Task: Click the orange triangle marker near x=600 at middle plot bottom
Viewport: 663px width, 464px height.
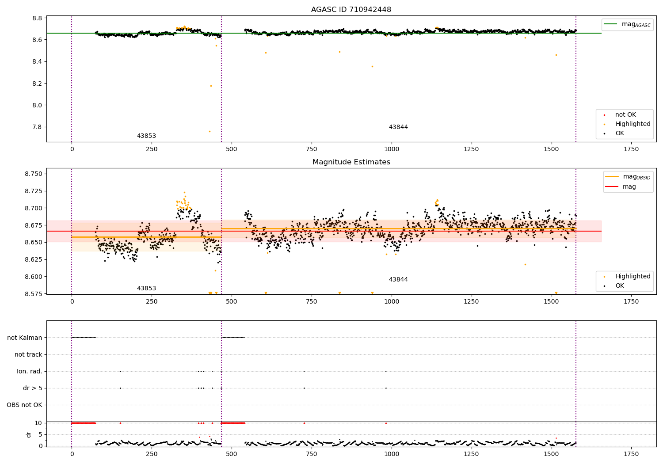Action: (266, 293)
